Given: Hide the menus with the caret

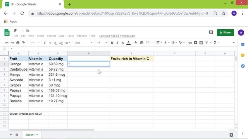Looking at the screenshot, I should [x=234, y=43].
